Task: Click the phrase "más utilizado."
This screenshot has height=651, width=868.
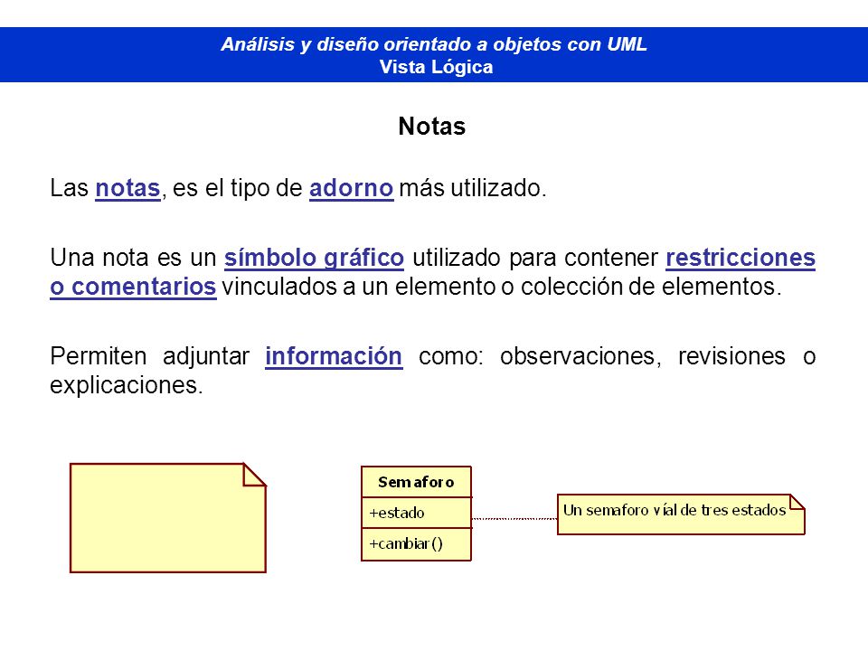Action: click(473, 188)
